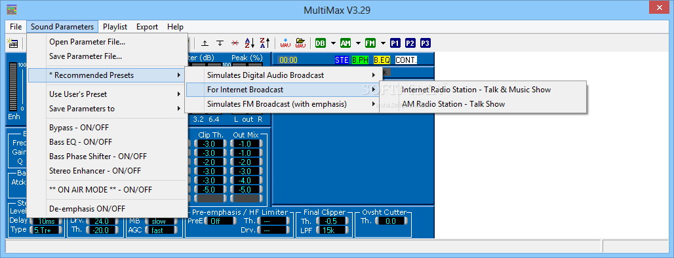Image resolution: width=674 pixels, height=258 pixels.
Task: Toggle ON AIR MODE in the menu
Action: click(108, 189)
